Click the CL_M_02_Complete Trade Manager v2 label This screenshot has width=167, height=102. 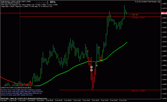tap(147, 2)
